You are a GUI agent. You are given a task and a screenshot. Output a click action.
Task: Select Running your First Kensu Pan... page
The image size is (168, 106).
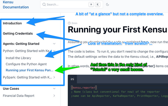coord(30,70)
